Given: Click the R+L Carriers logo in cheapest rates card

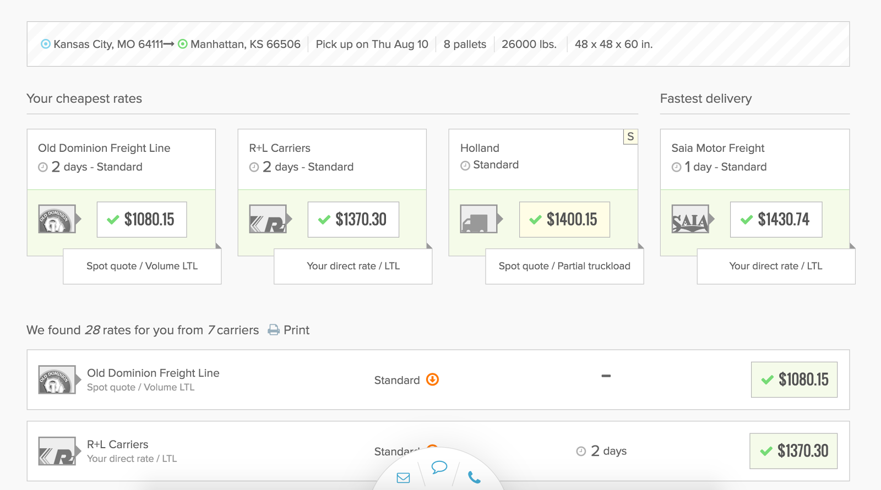Looking at the screenshot, I should [268, 219].
